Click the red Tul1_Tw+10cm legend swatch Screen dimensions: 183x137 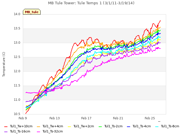pyautogui.click(x=6, y=126)
